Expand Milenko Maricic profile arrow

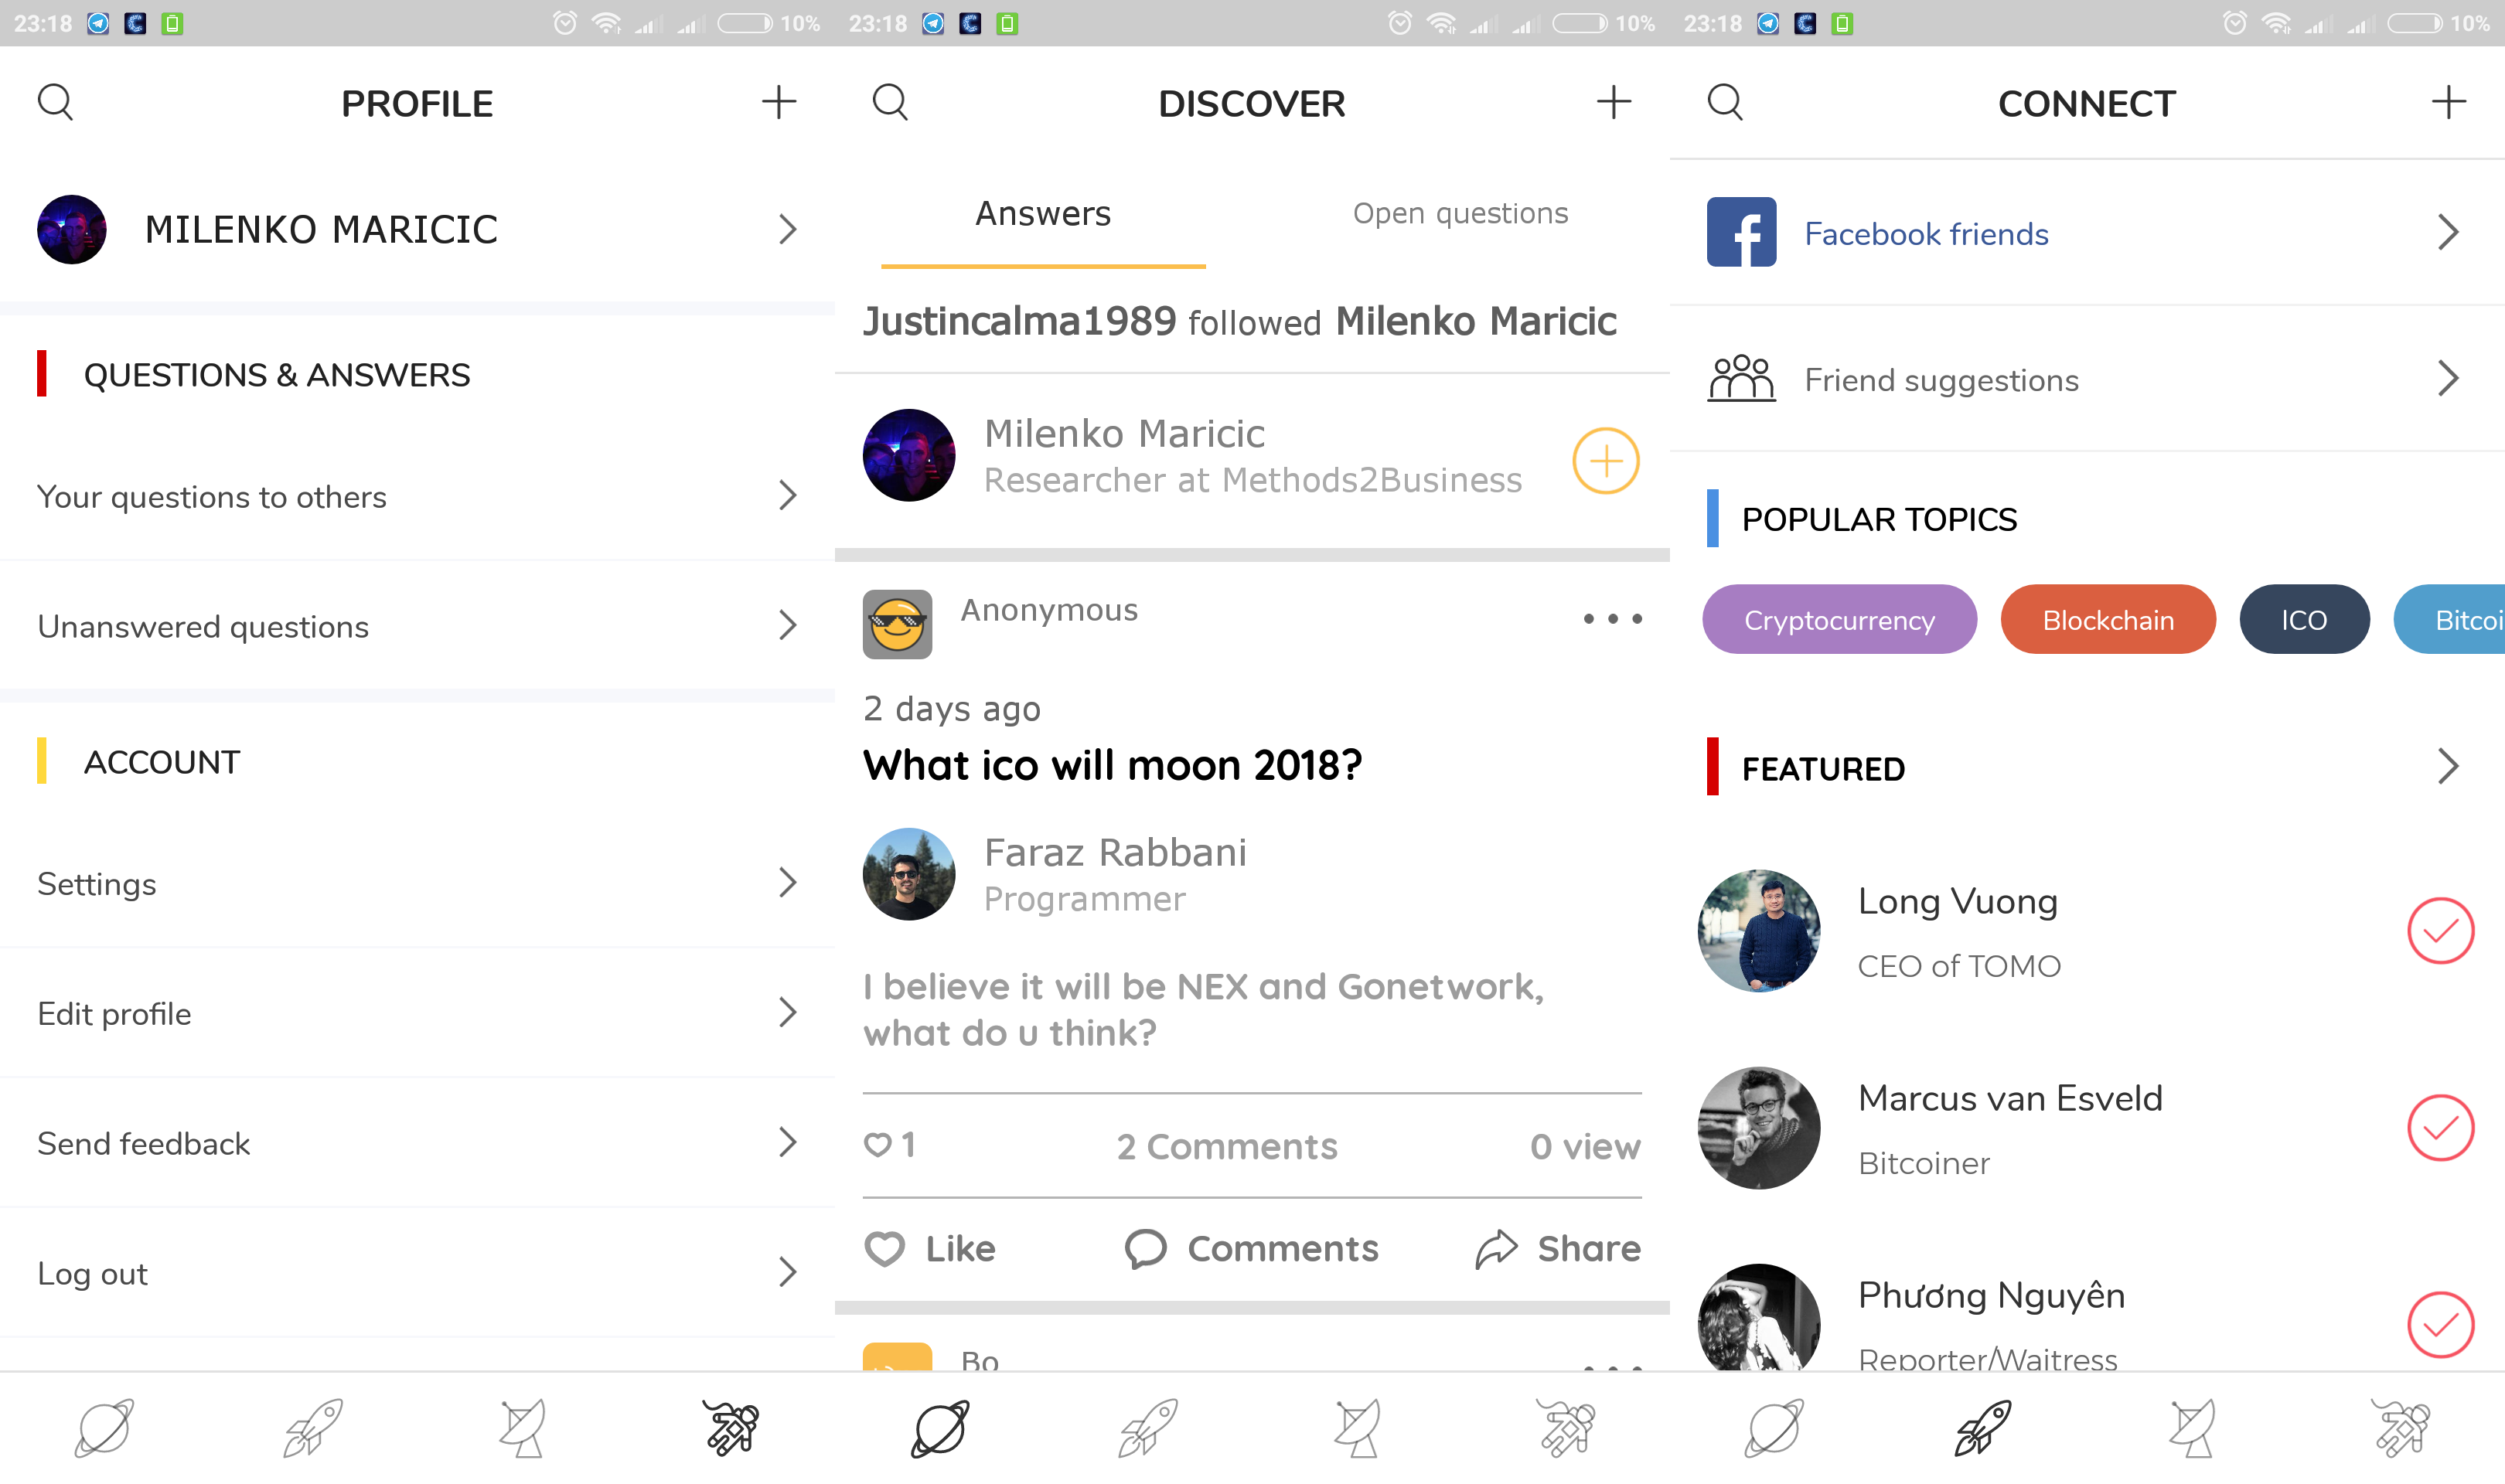click(788, 228)
